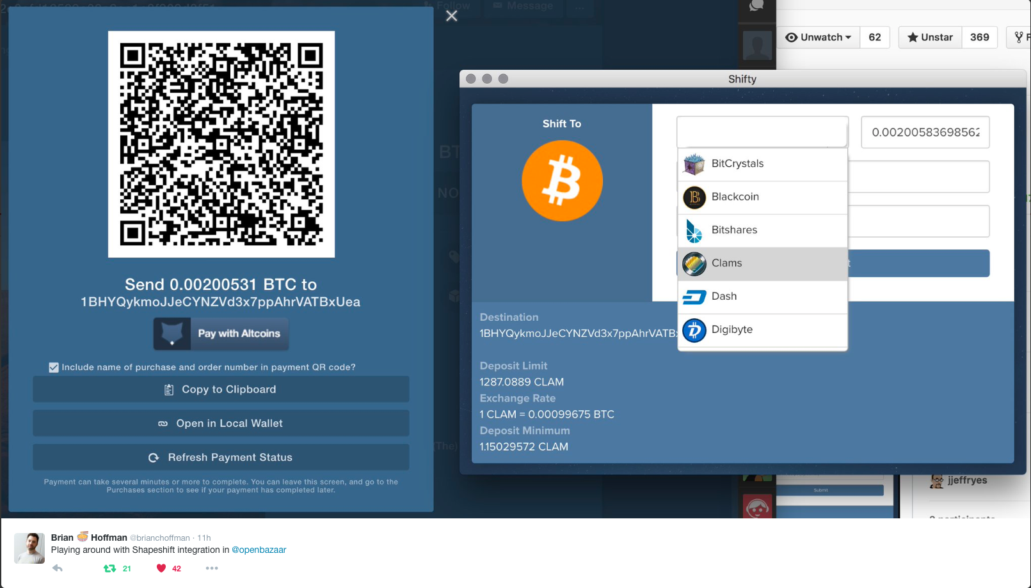Select Dash from the coin list
This screenshot has height=588, width=1031.
pos(763,297)
